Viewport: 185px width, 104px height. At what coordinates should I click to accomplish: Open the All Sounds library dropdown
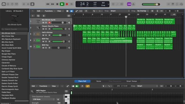(18, 11)
